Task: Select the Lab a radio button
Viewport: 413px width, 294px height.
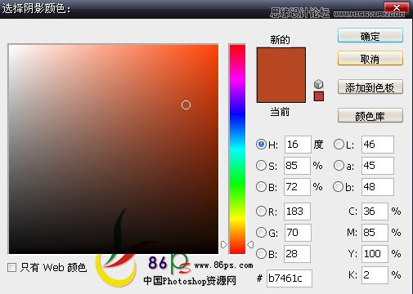Action: tap(339, 166)
